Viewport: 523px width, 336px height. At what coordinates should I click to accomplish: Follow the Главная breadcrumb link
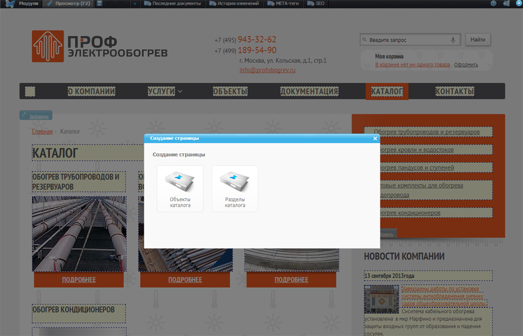click(42, 131)
